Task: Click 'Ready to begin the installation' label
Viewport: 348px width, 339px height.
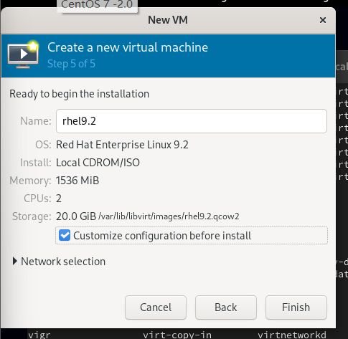Action: [79, 94]
